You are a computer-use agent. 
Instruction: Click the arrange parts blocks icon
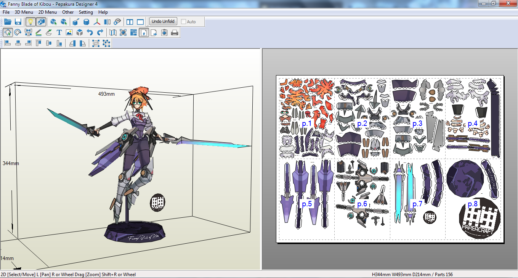pos(133,32)
